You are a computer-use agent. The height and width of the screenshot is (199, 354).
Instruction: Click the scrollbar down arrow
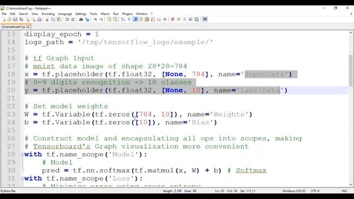click(x=351, y=185)
